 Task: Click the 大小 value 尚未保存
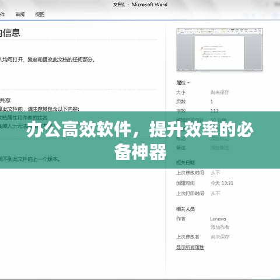click(219, 92)
